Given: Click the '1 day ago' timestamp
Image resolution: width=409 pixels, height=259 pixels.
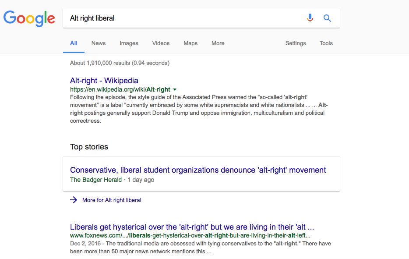Looking at the screenshot, I should click(x=141, y=180).
